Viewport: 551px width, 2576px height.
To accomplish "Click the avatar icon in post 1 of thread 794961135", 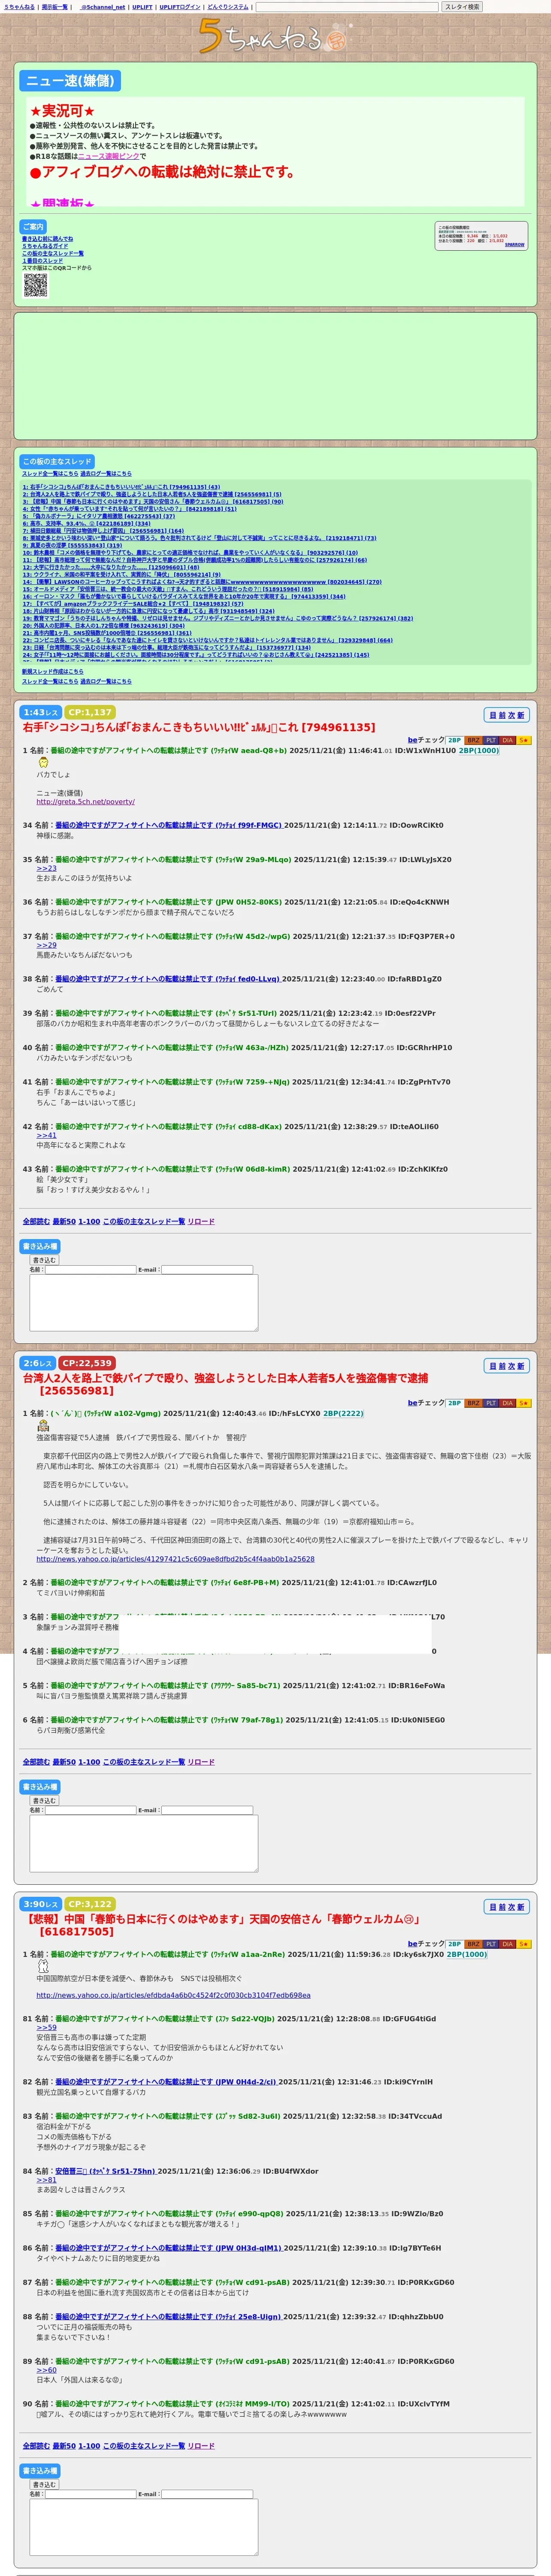I will 43,762.
